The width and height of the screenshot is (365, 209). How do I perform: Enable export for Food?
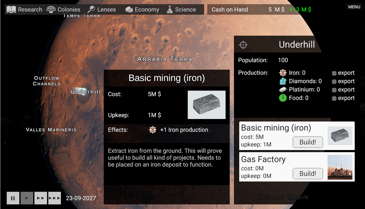click(334, 98)
